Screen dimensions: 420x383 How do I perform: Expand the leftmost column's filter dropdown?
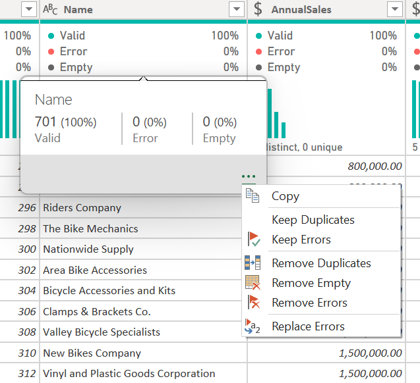click(x=29, y=9)
